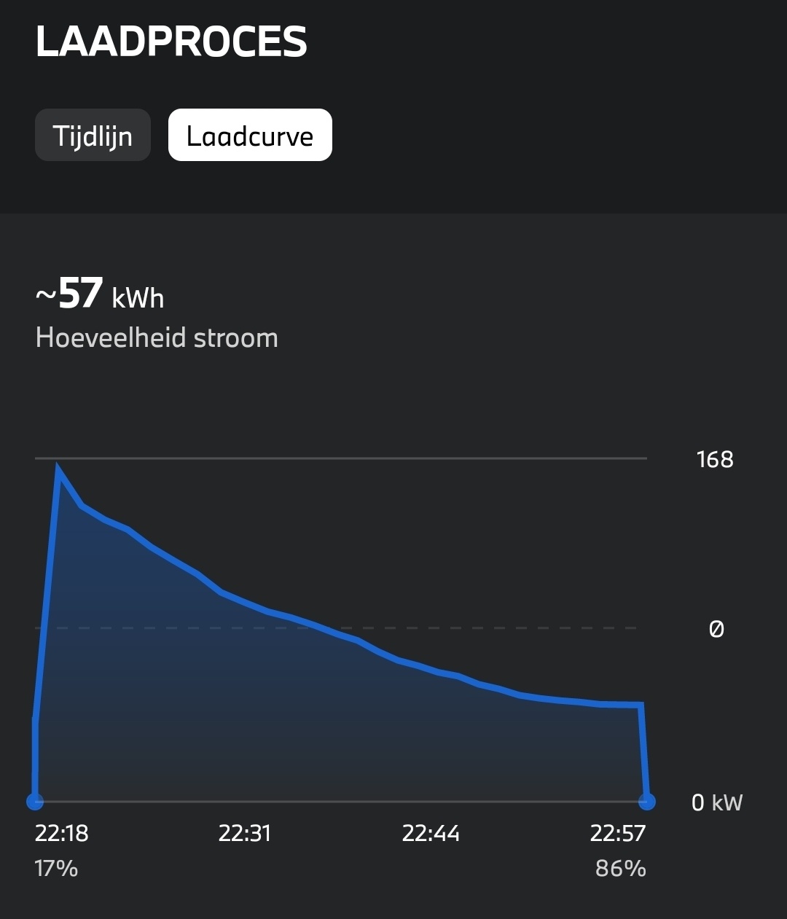This screenshot has height=919, width=787.
Task: Select the Laadcurve tab
Action: 250,136
